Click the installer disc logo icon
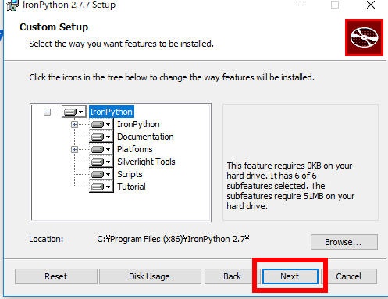The width and height of the screenshot is (388, 299). 364,37
